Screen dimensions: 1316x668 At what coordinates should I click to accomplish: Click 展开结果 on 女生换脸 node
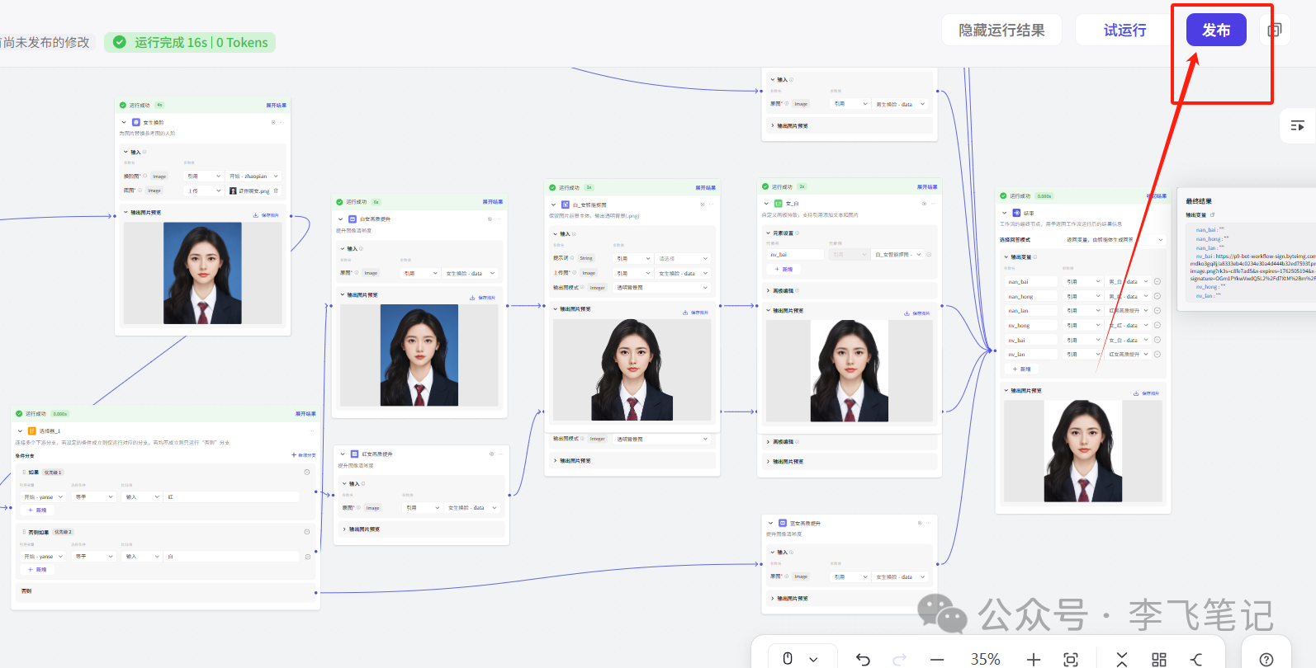coord(277,106)
